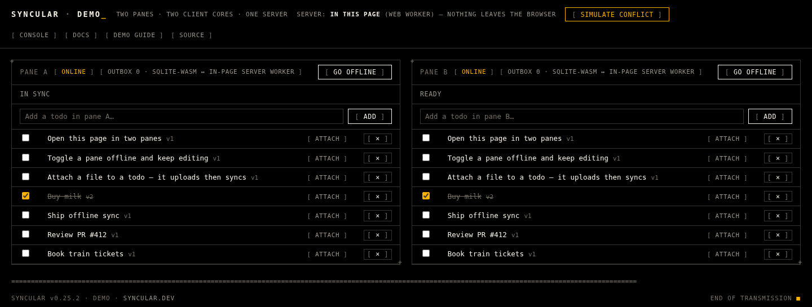Image resolution: width=812 pixels, height=307 pixels.
Task: Attach a file to 'Buy milk' in pane A
Action: (327, 197)
